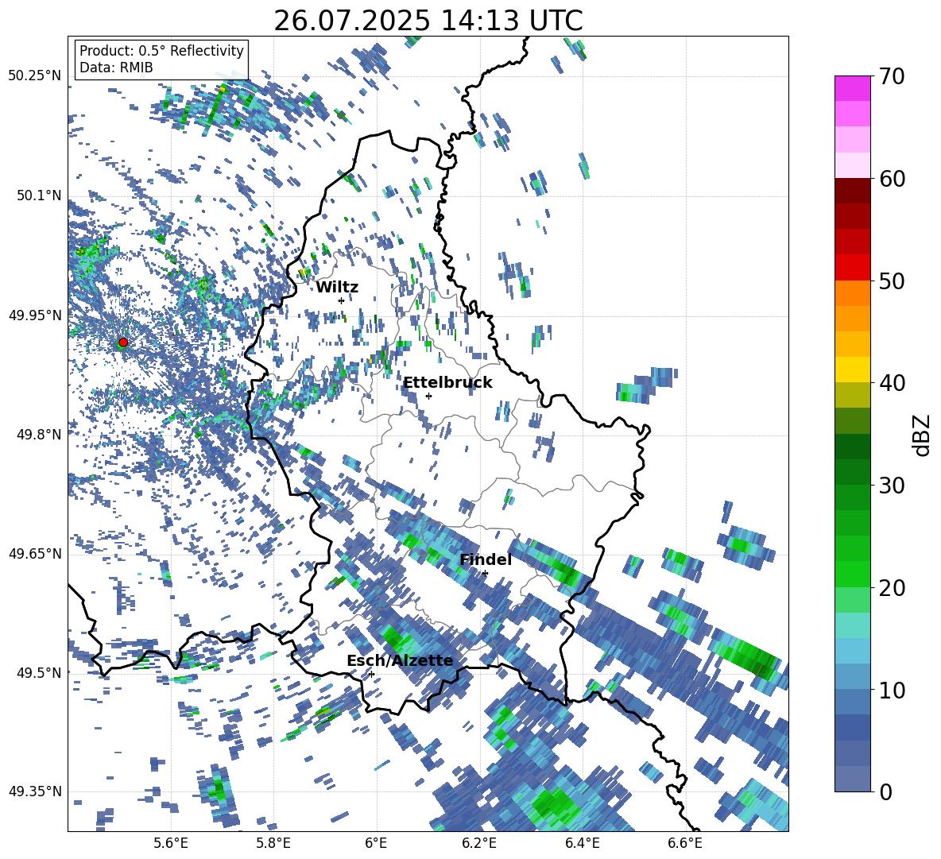Click the colorbar value 30
The width and height of the screenshot is (941, 859).
point(892,486)
